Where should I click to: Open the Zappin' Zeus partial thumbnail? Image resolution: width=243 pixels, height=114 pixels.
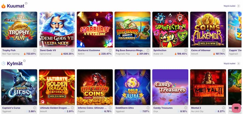tap(235, 30)
